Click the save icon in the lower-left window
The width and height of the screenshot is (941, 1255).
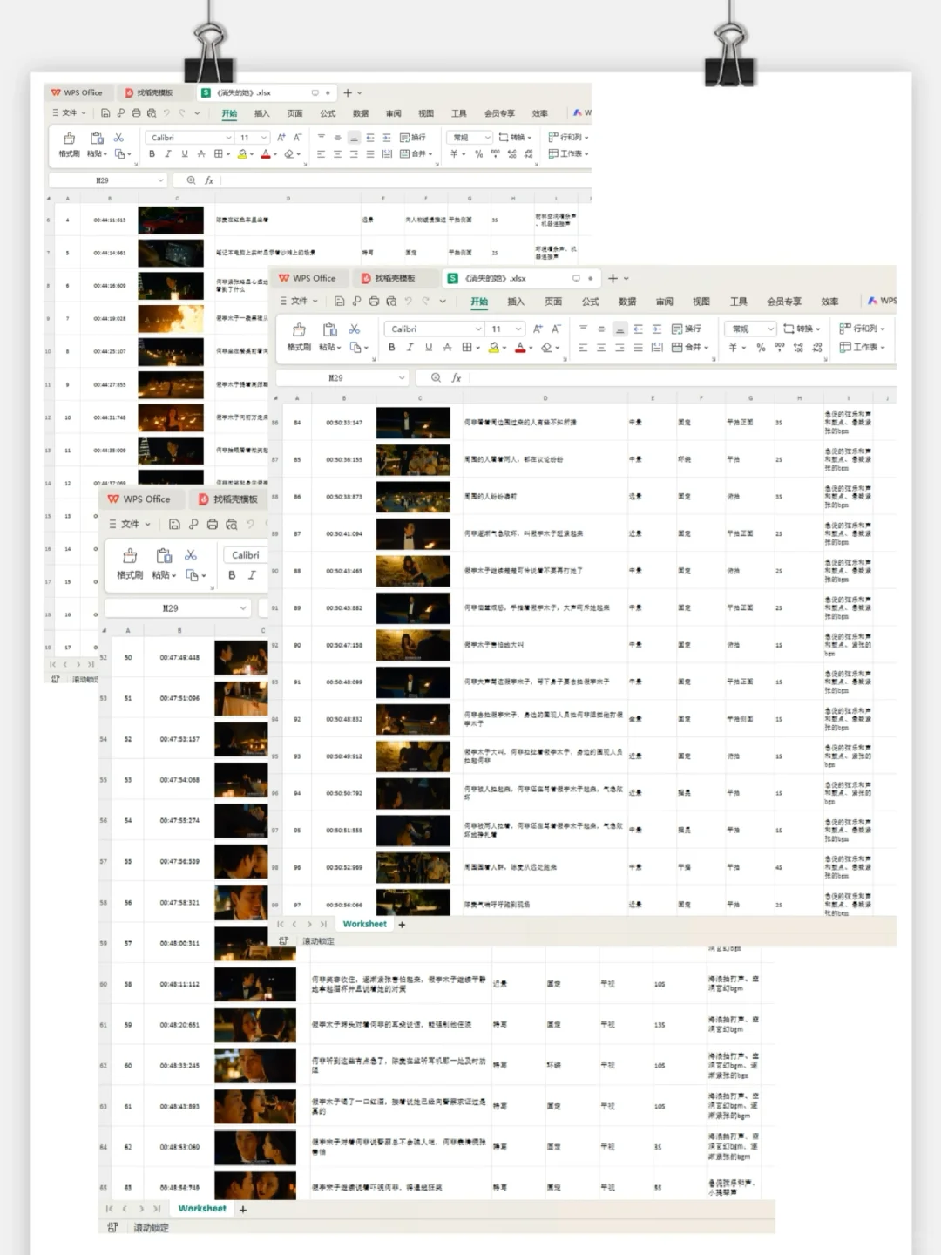point(174,524)
